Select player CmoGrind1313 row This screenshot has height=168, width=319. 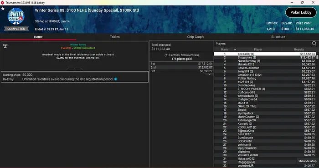tap(265, 75)
